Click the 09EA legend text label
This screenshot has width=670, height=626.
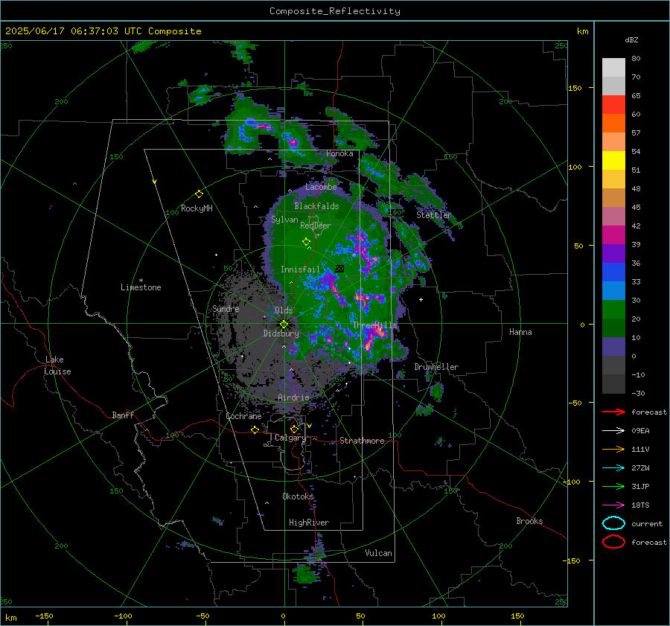click(640, 431)
